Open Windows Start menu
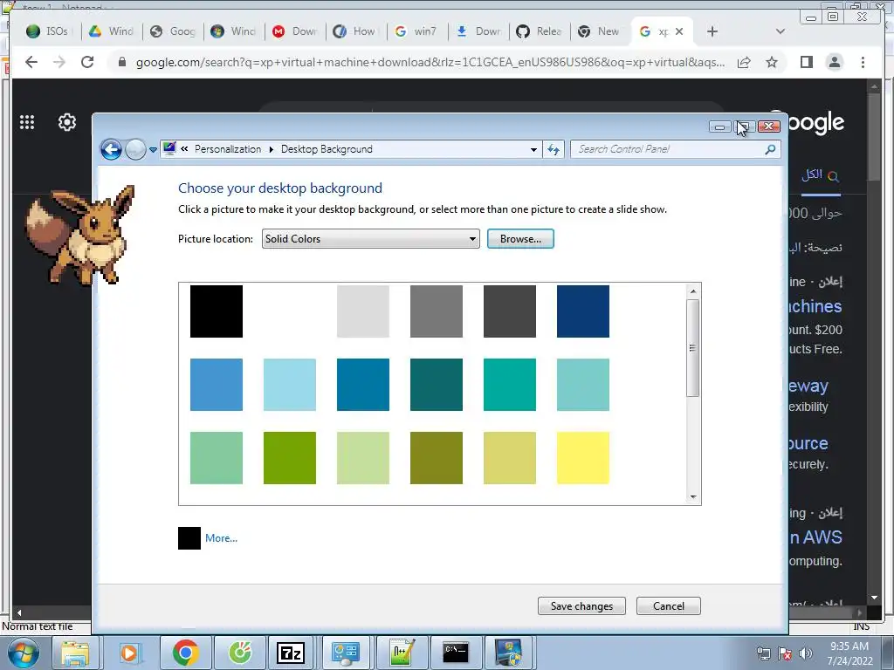This screenshot has width=894, height=670. tap(24, 653)
